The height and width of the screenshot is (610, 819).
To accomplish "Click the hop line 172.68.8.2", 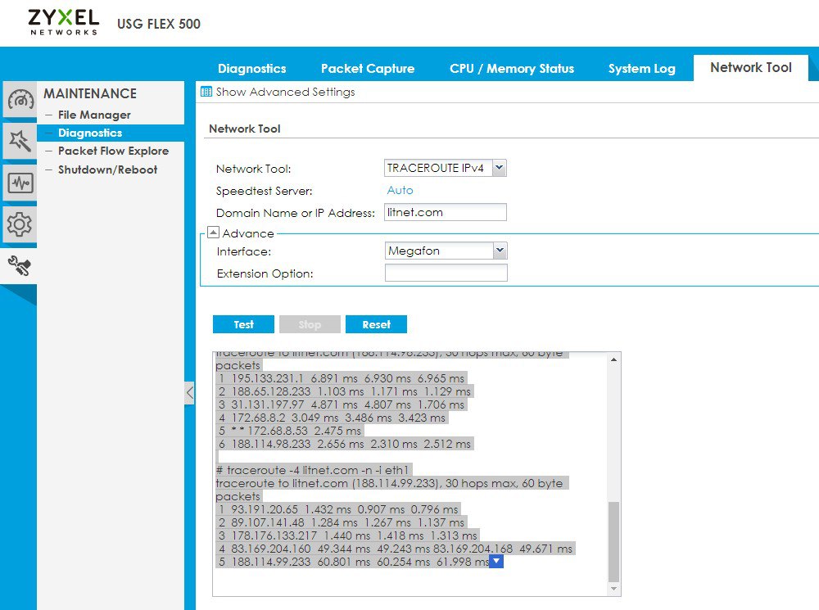I will (x=332, y=418).
